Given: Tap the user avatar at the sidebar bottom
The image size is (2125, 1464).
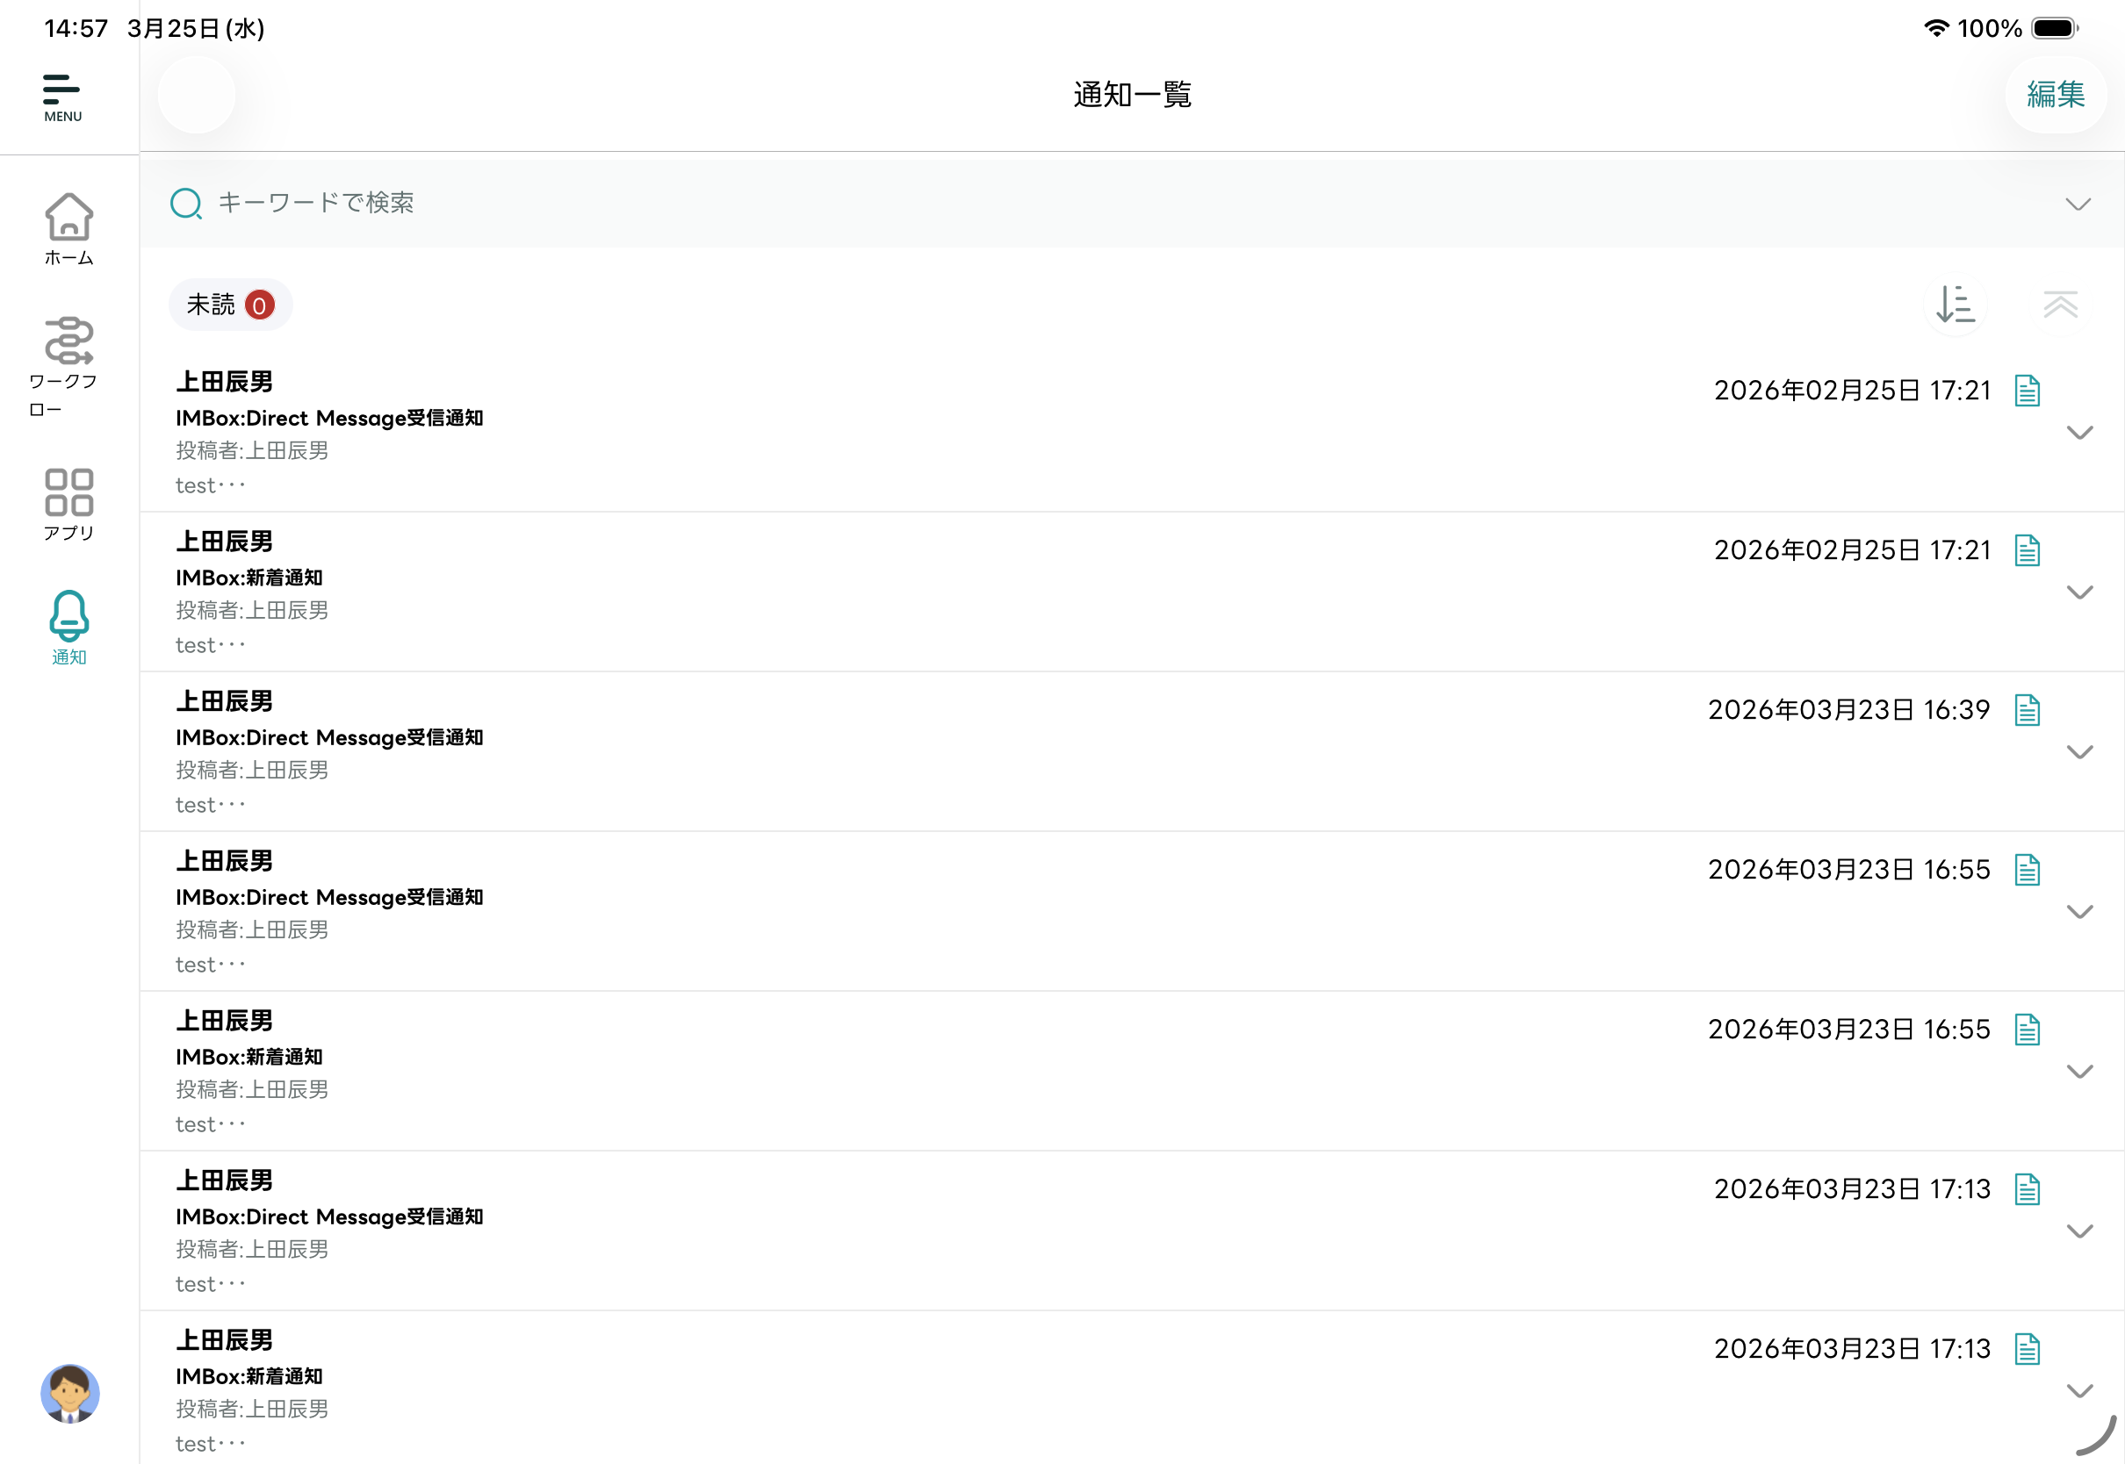Looking at the screenshot, I should point(69,1394).
